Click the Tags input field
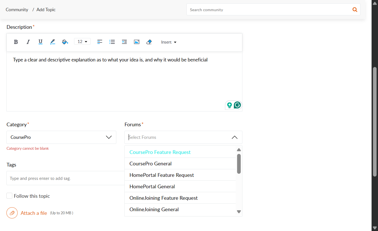378x231 pixels. pos(66,178)
